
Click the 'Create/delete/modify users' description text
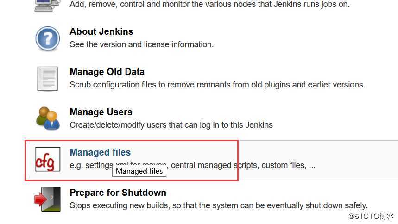click(x=171, y=125)
